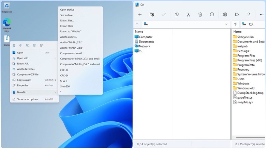Open the left pane path dropdown
266x149 pixels.
[226, 24]
